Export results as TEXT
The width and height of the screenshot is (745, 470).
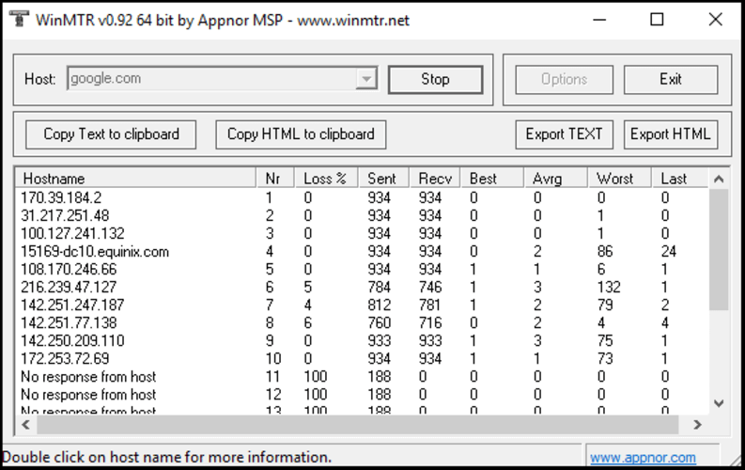[x=564, y=134]
